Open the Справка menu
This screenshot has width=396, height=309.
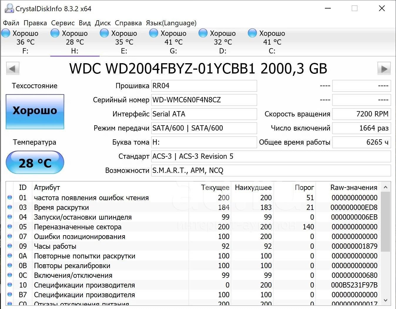[x=128, y=23]
